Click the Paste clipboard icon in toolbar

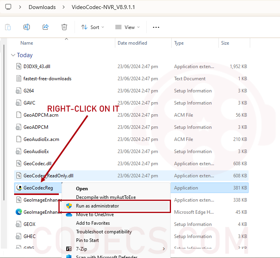[x=8, y=27]
